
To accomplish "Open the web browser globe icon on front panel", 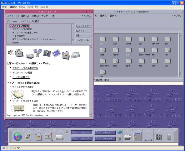I will pyautogui.click(x=18, y=137).
